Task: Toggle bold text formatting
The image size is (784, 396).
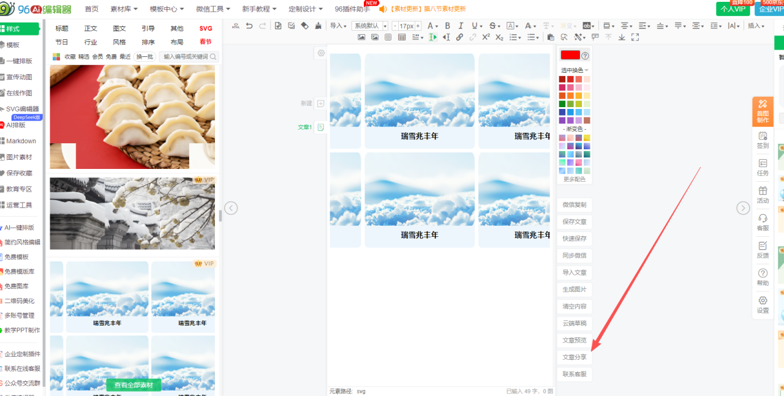Action: (x=447, y=26)
